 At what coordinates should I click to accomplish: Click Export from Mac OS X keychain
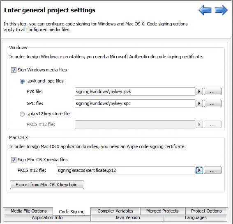point(47,185)
